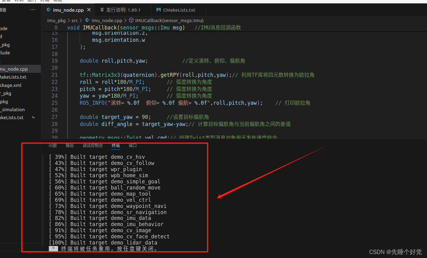Open CMakeLists.txt below imu_node.cpp in explorer
This screenshot has height=258, width=427.
13,77
